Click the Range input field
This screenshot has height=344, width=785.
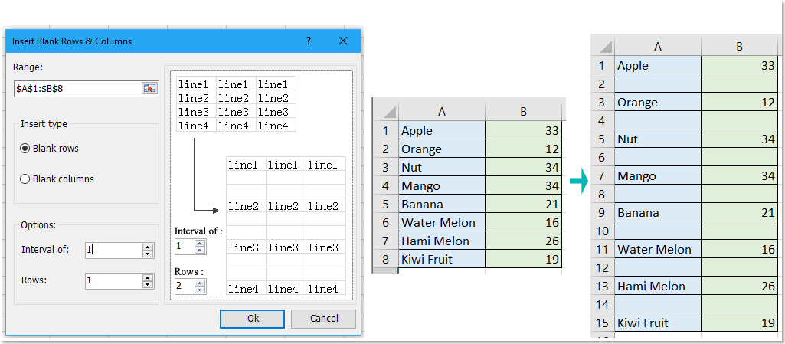pos(77,89)
